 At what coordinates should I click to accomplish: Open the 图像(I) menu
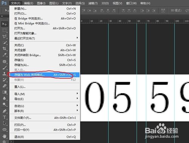click(x=41, y=3)
